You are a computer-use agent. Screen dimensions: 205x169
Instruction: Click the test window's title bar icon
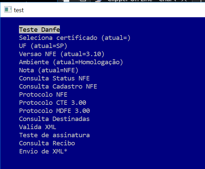pos(7,10)
